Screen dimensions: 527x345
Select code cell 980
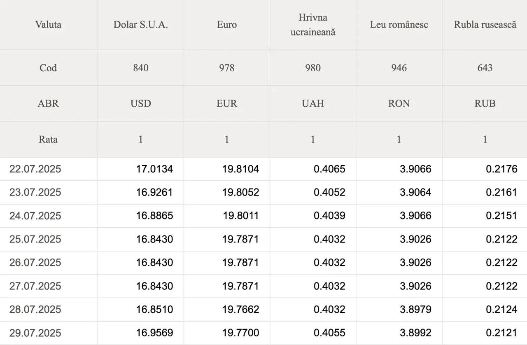pyautogui.click(x=313, y=68)
